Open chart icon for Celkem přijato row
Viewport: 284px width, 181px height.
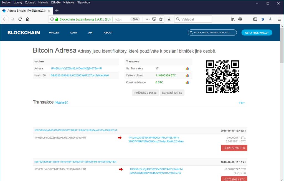click(x=187, y=75)
